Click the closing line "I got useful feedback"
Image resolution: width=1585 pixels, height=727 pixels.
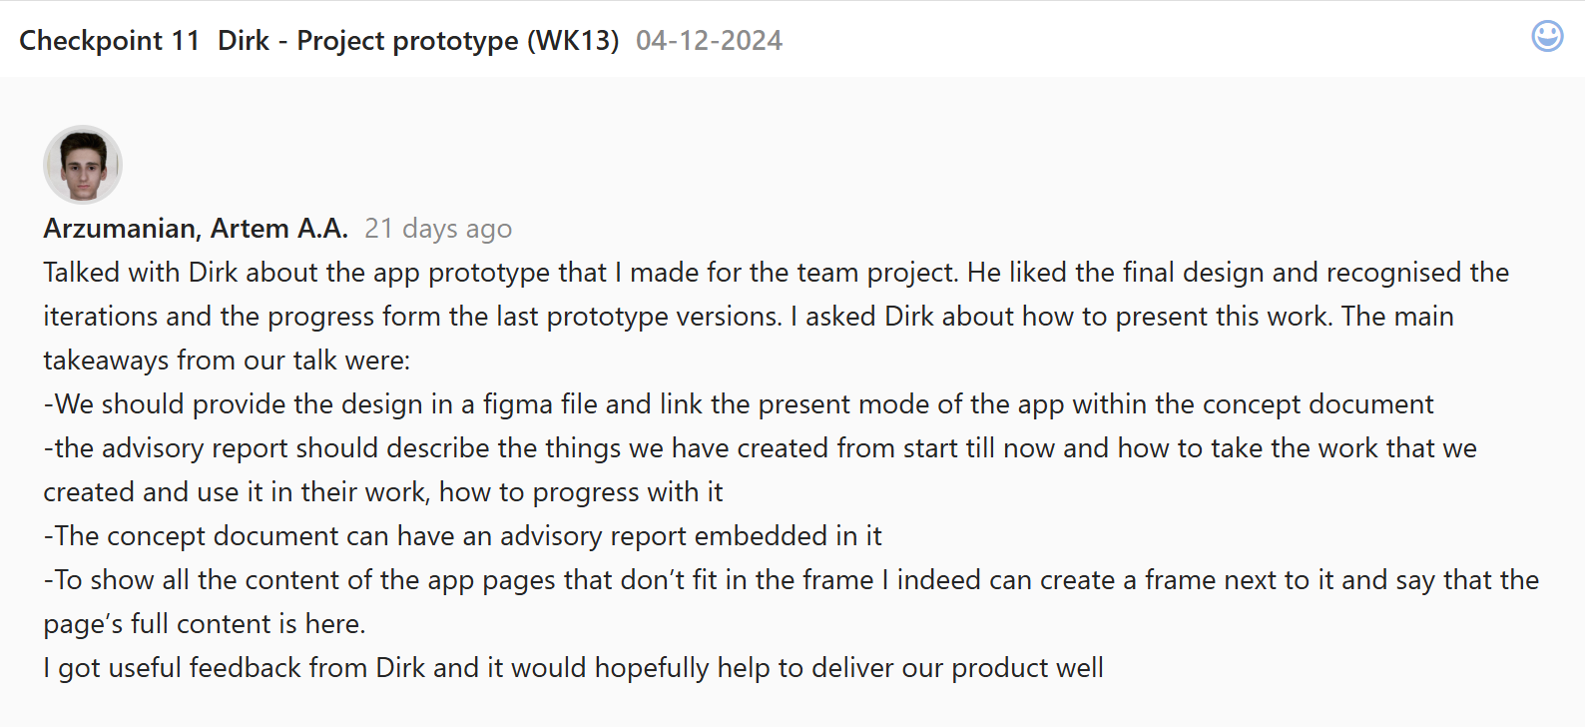pos(573,668)
